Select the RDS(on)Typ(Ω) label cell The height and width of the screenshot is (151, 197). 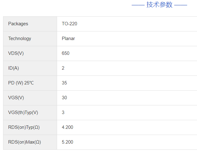(x=24, y=127)
